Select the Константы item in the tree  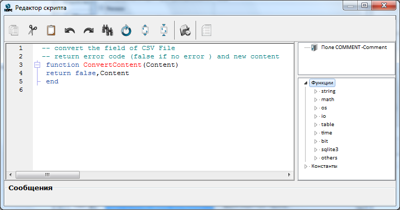click(324, 166)
